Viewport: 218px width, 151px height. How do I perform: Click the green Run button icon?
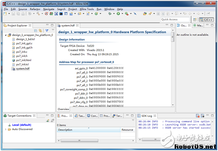tap(118, 14)
